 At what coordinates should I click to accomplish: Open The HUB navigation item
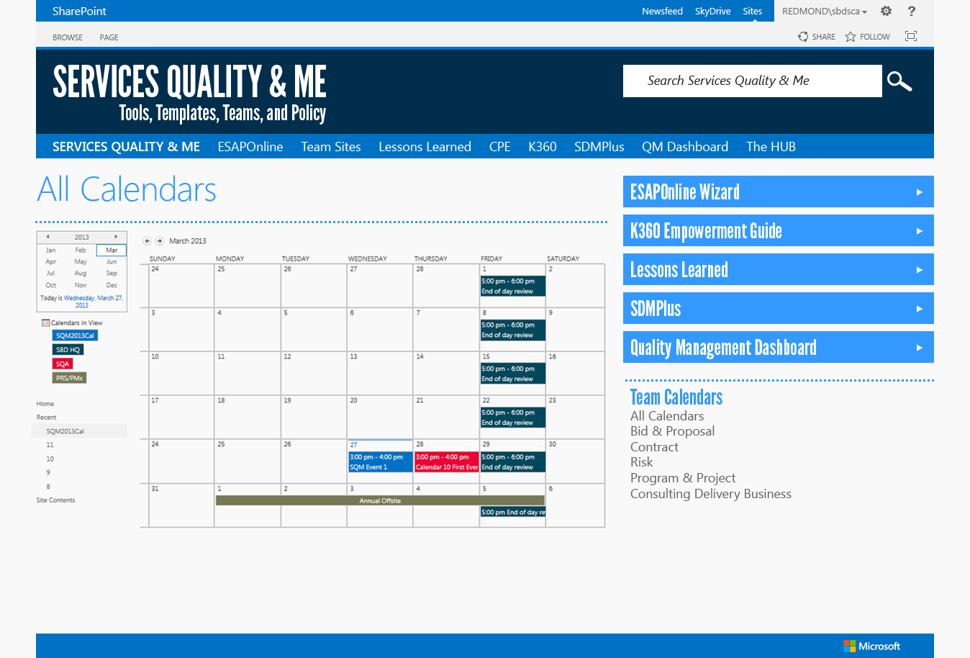(771, 147)
